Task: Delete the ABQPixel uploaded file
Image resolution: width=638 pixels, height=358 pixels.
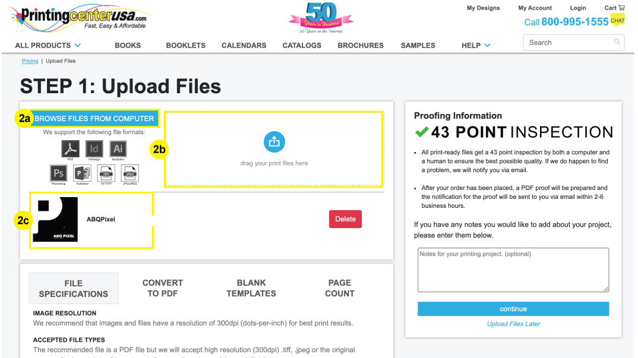Action: pyautogui.click(x=345, y=219)
